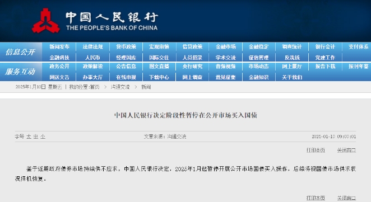The image size is (371, 202).
Task: Open 宏观审慎 in the navigation bar
Action: tap(159, 47)
